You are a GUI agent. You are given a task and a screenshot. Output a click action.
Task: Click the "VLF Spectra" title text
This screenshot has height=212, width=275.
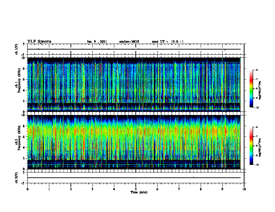(x=39, y=42)
